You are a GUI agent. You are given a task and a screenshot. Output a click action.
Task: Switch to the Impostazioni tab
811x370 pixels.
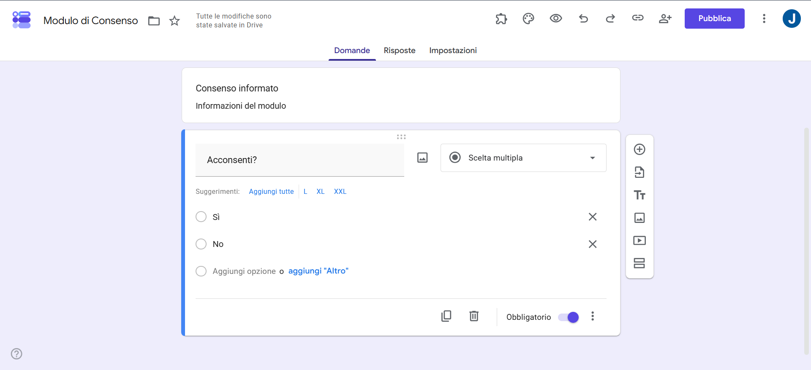click(453, 50)
